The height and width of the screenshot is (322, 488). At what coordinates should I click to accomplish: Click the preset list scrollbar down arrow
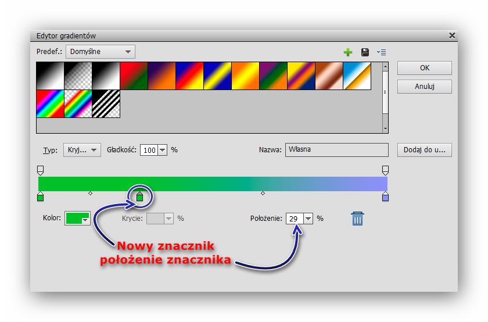coord(385,128)
